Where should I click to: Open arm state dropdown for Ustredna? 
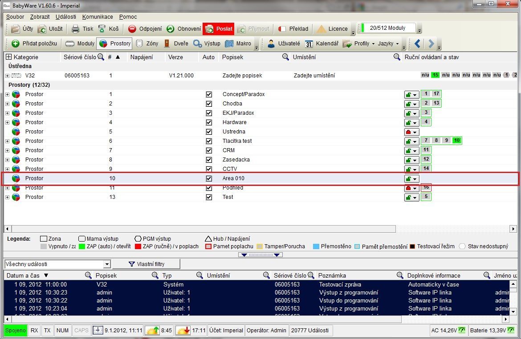(411, 132)
